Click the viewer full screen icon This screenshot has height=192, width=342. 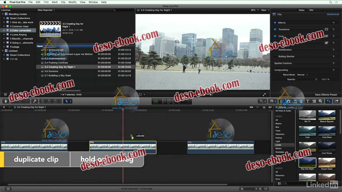(264, 95)
